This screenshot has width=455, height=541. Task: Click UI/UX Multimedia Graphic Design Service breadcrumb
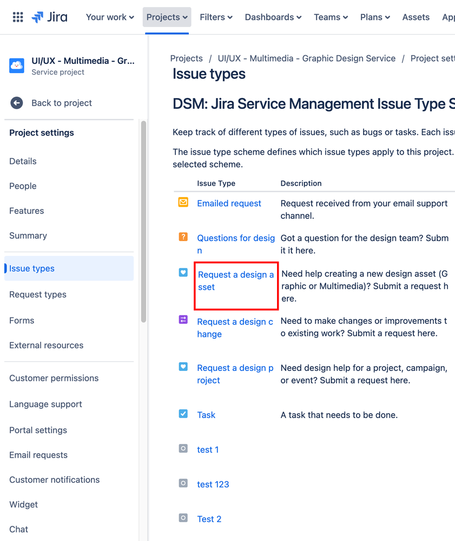point(306,58)
